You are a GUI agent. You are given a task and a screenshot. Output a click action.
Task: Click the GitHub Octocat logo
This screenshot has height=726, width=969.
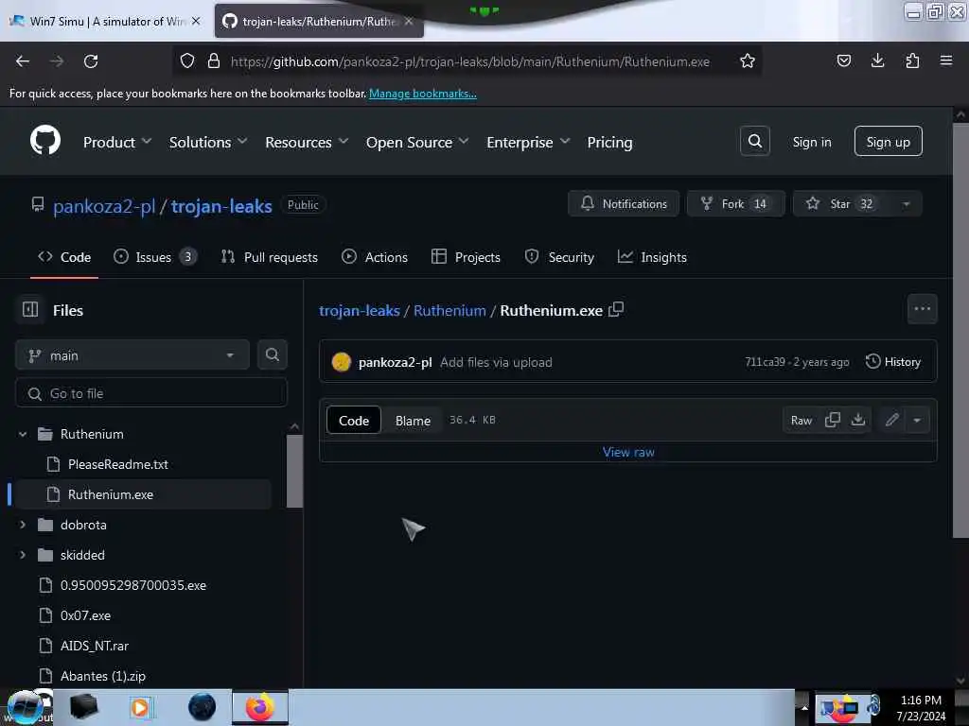click(45, 141)
